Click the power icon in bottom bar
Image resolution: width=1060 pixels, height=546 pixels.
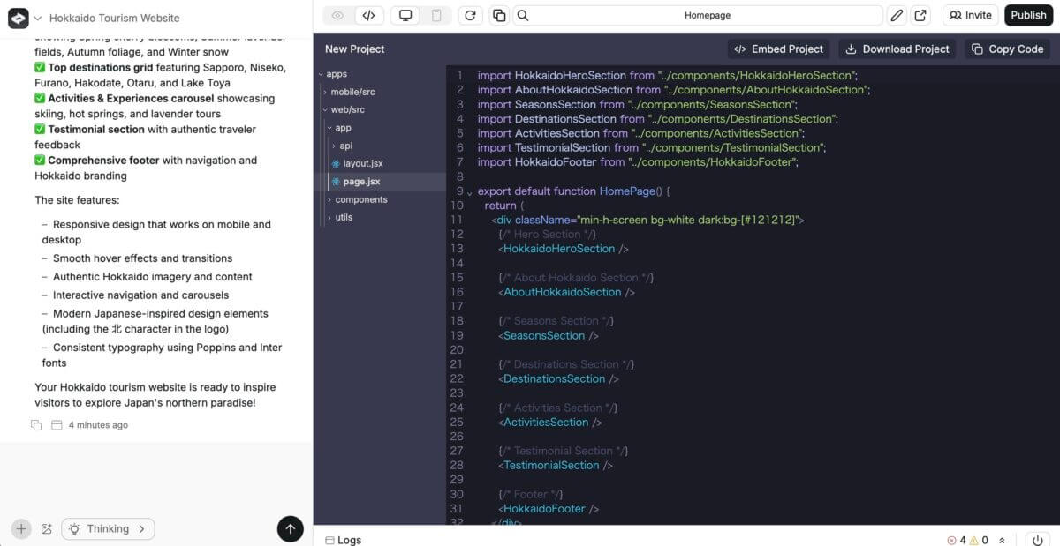1037,540
